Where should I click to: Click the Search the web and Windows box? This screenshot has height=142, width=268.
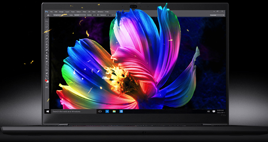(x=74, y=111)
